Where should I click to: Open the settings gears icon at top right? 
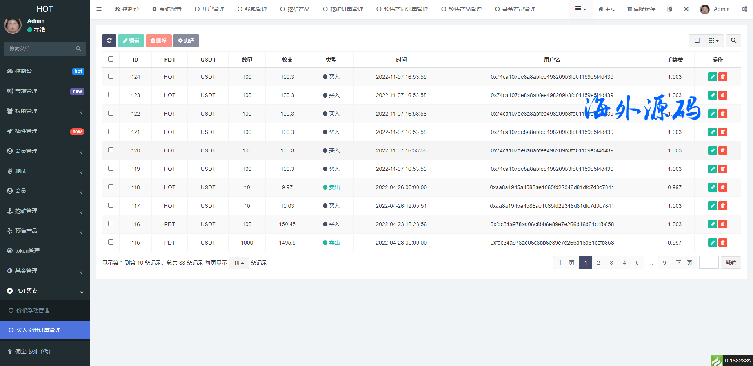pyautogui.click(x=744, y=9)
